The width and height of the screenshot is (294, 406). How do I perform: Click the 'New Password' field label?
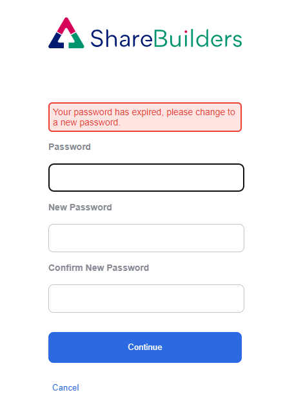pos(80,207)
